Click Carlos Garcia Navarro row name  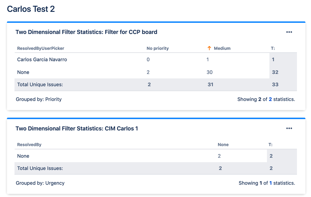click(x=42, y=59)
